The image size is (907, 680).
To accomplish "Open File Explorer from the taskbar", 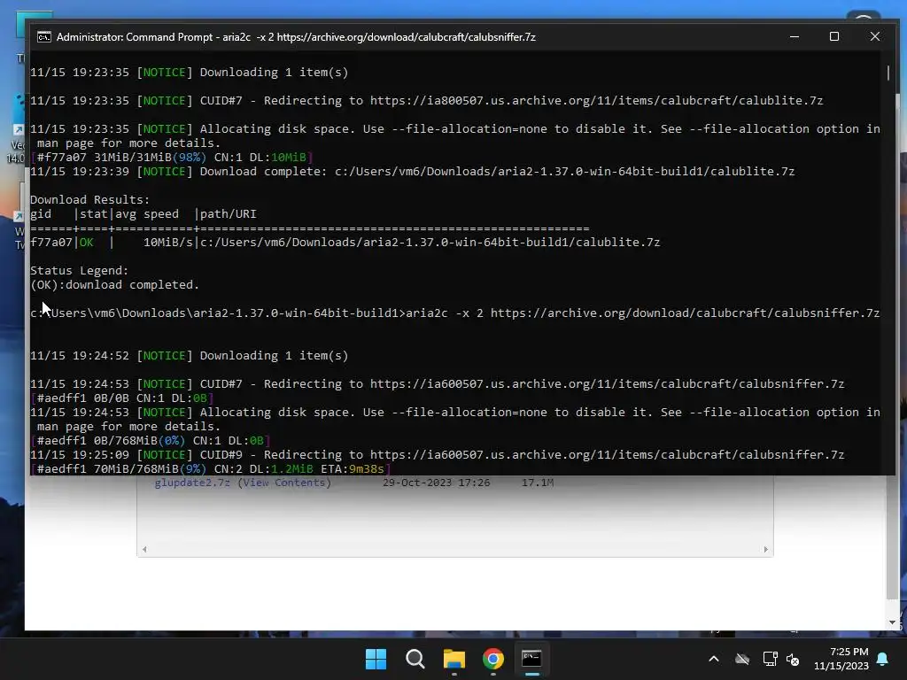I will 454,659.
